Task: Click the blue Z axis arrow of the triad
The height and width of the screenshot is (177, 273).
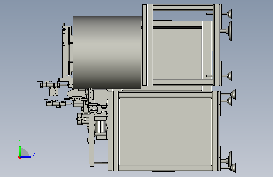Action: pos(26,157)
